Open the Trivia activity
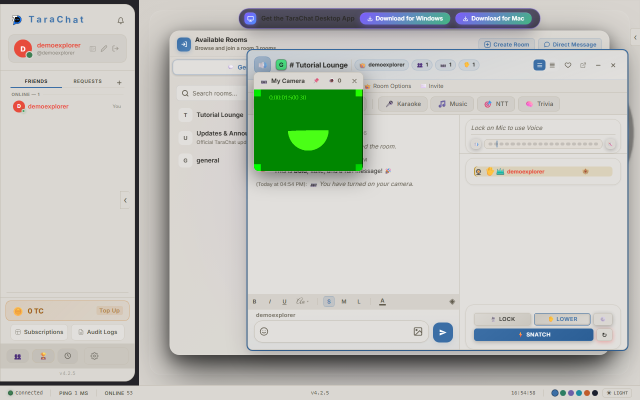Screen dimensions: 640x400 539,104
